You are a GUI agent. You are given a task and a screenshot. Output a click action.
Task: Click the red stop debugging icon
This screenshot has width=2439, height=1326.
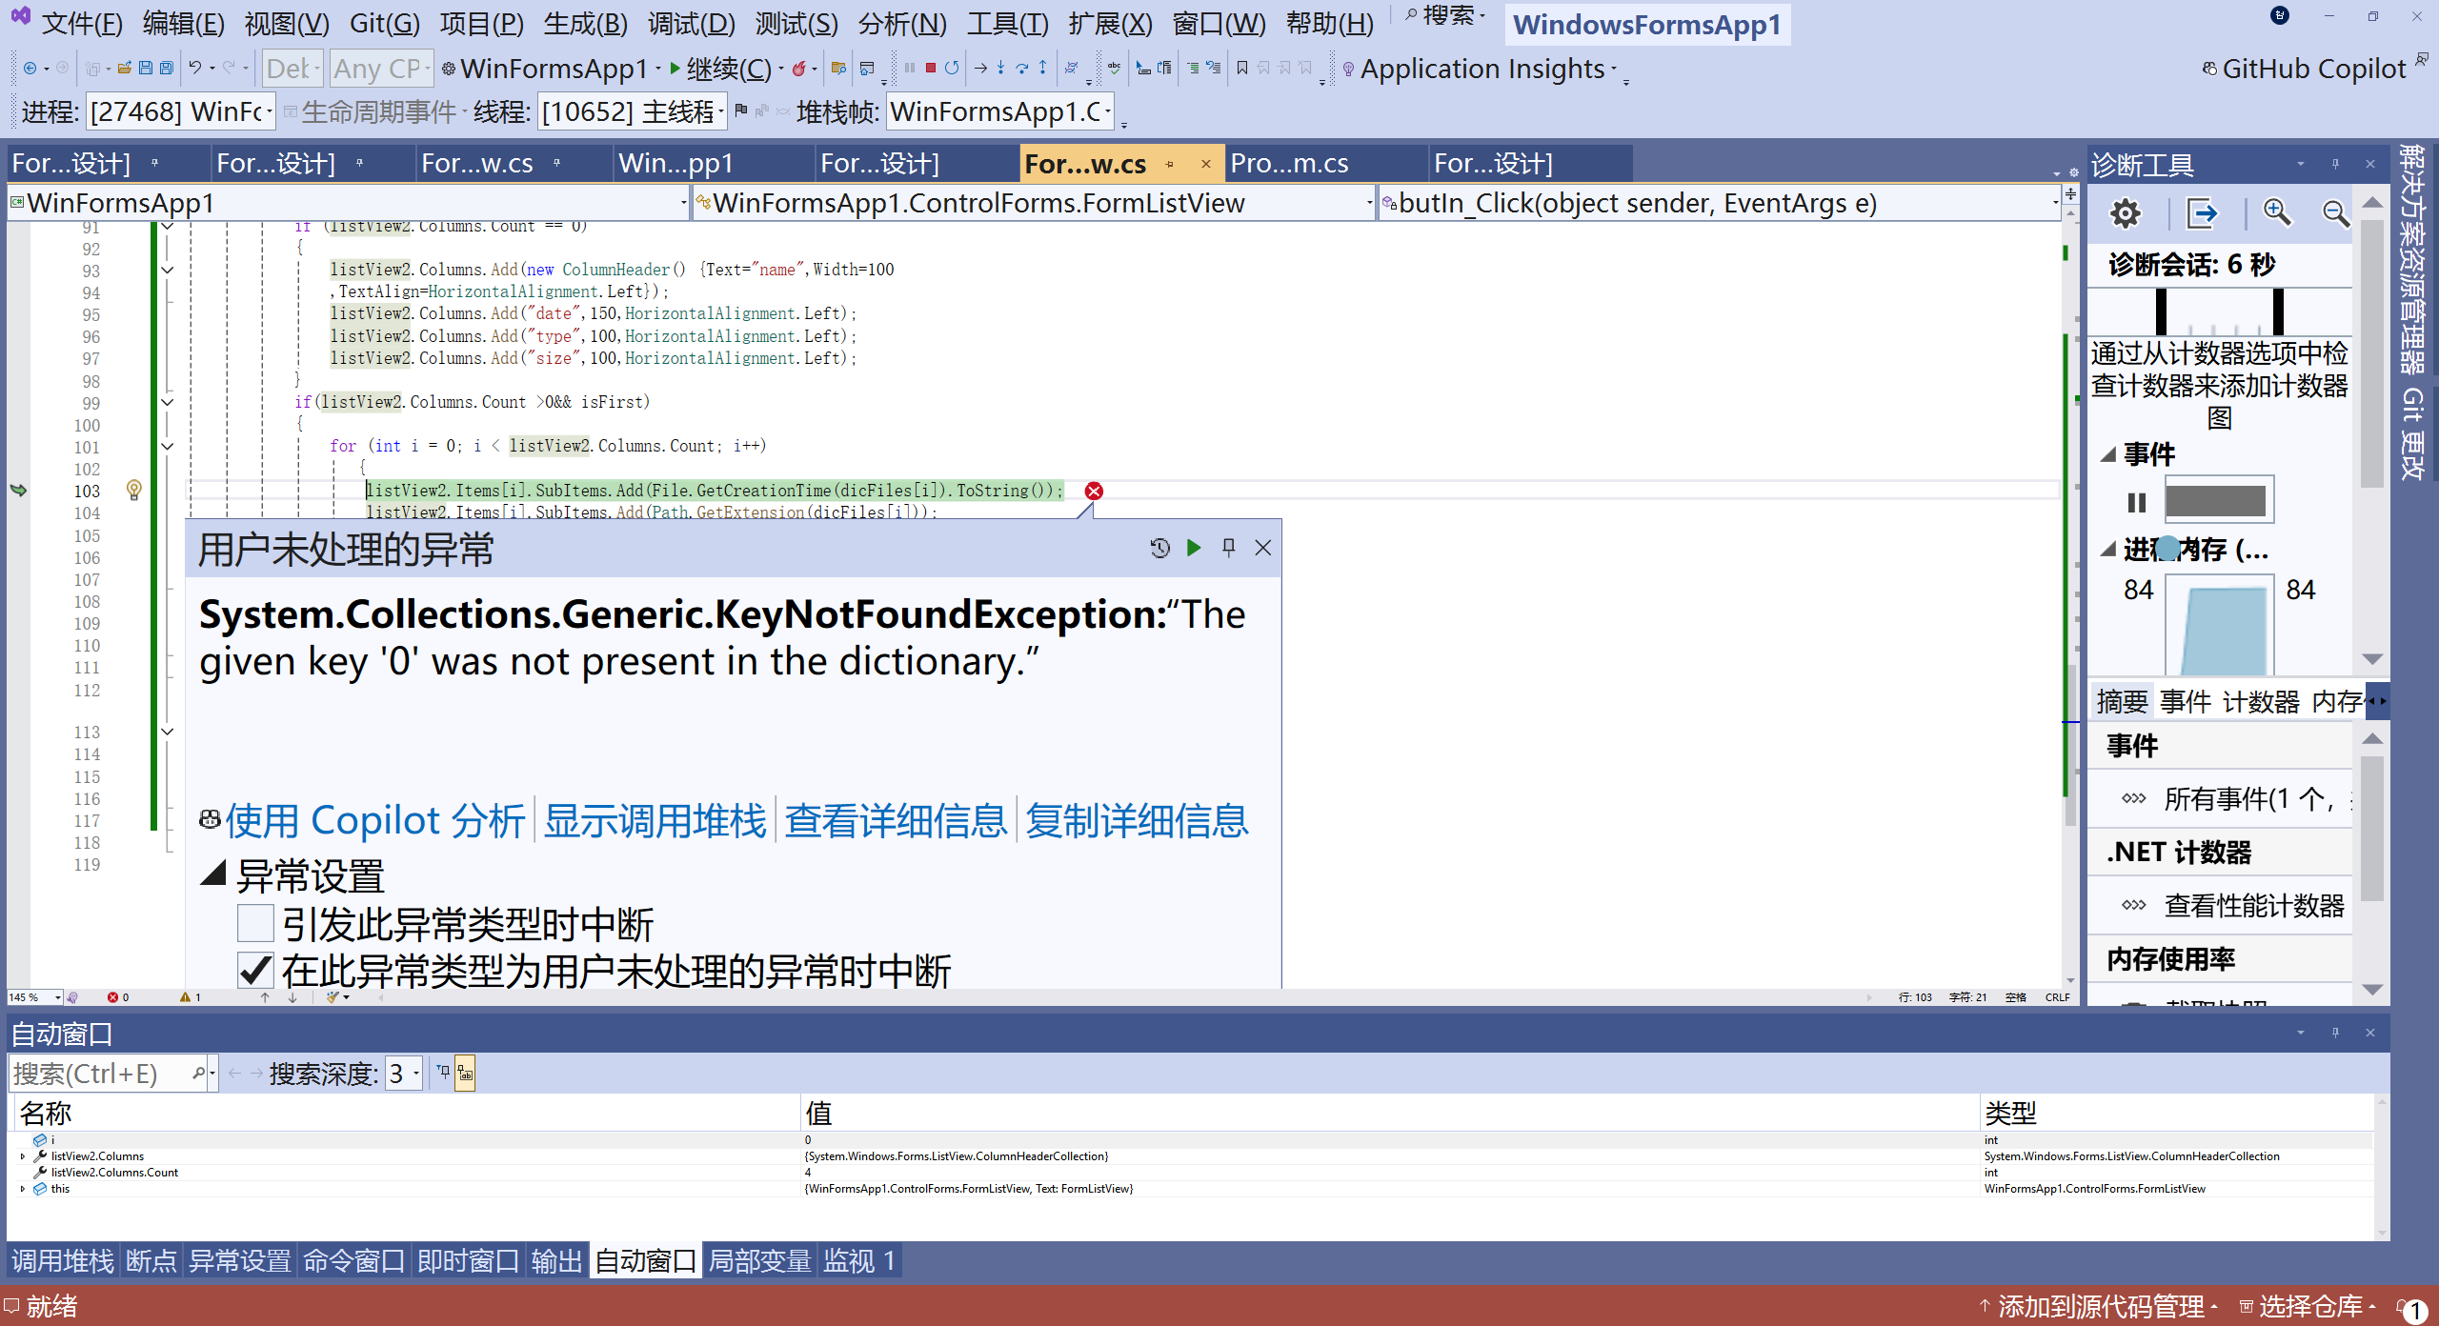[x=931, y=68]
